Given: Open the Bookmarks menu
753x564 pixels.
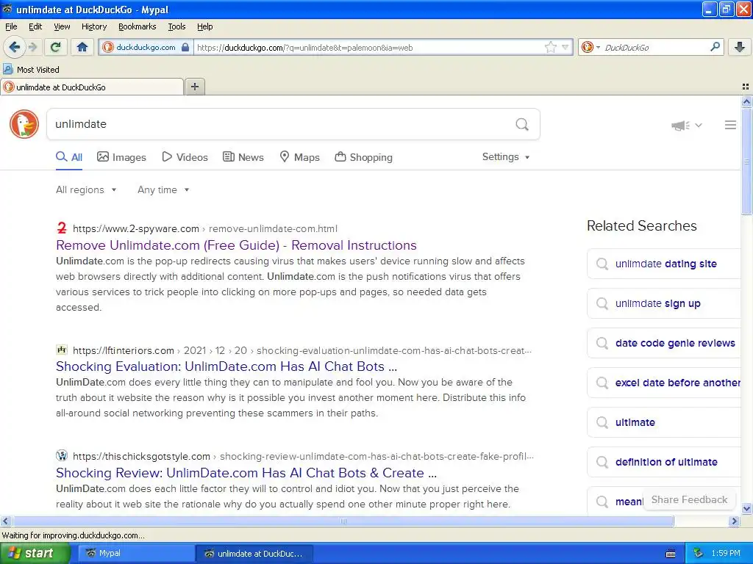Looking at the screenshot, I should click(137, 26).
